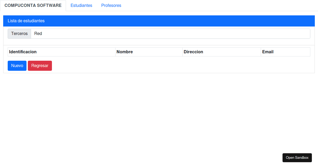The image size is (318, 167).
Task: Select the Direccion column header
Action: [x=193, y=52]
